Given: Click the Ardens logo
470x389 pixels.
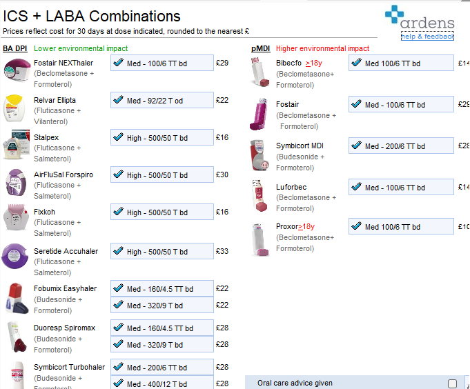Looking at the screenshot, I should 420,19.
